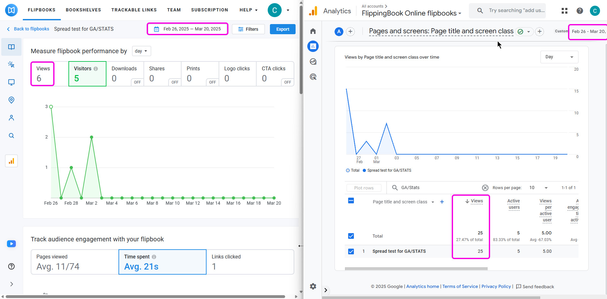607x299 pixels.
Task: Open the BOOKSHELVES menu
Action: [83, 10]
